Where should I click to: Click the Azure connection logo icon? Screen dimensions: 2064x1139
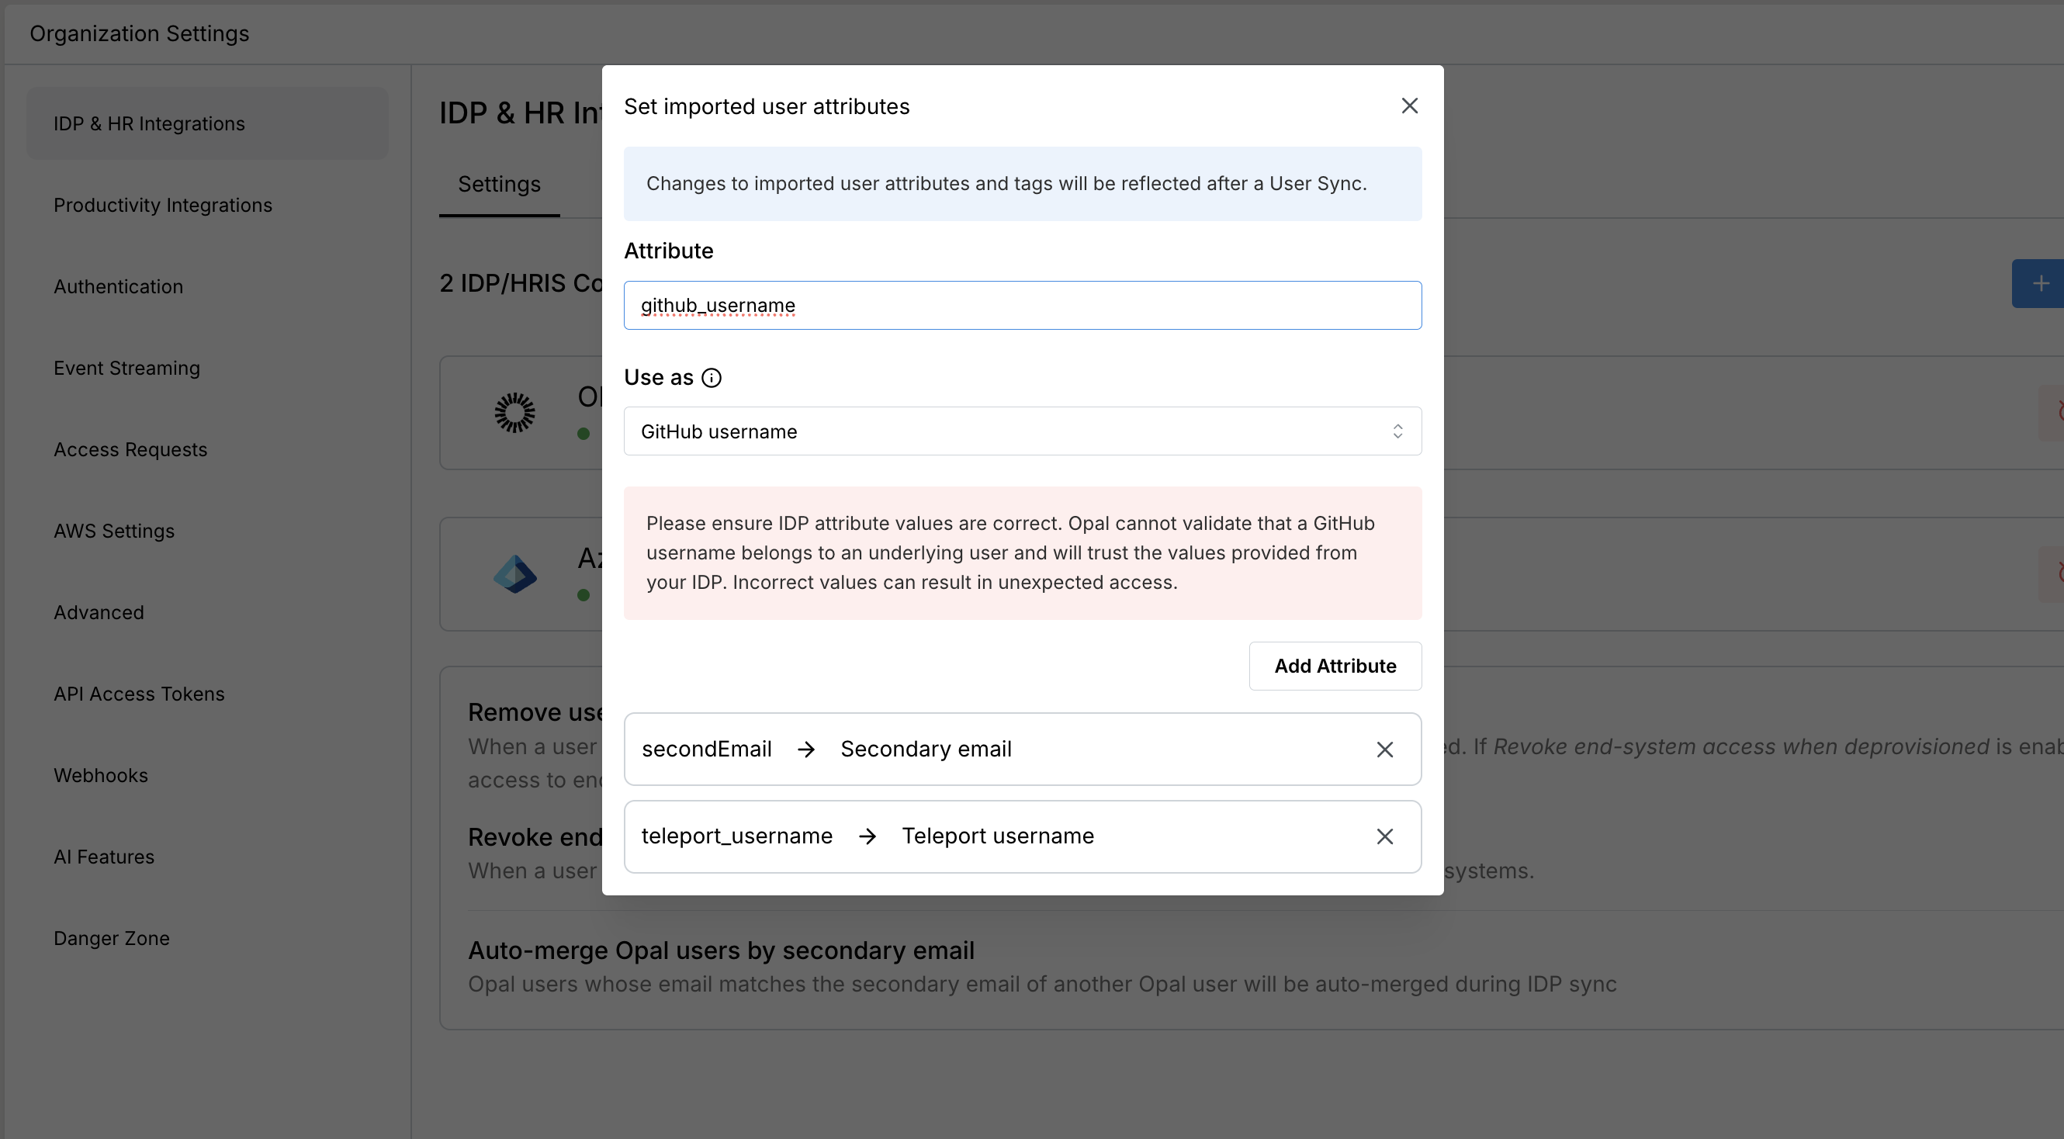click(514, 574)
